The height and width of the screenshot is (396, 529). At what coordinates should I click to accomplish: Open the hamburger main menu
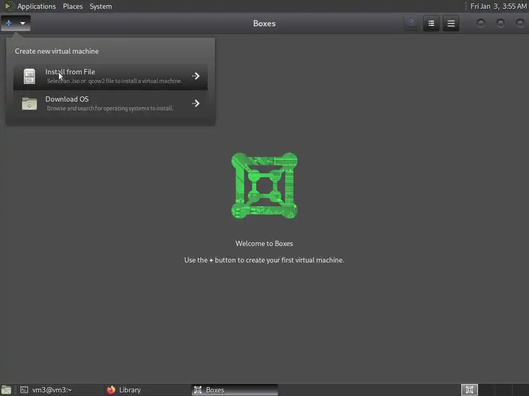coord(451,23)
